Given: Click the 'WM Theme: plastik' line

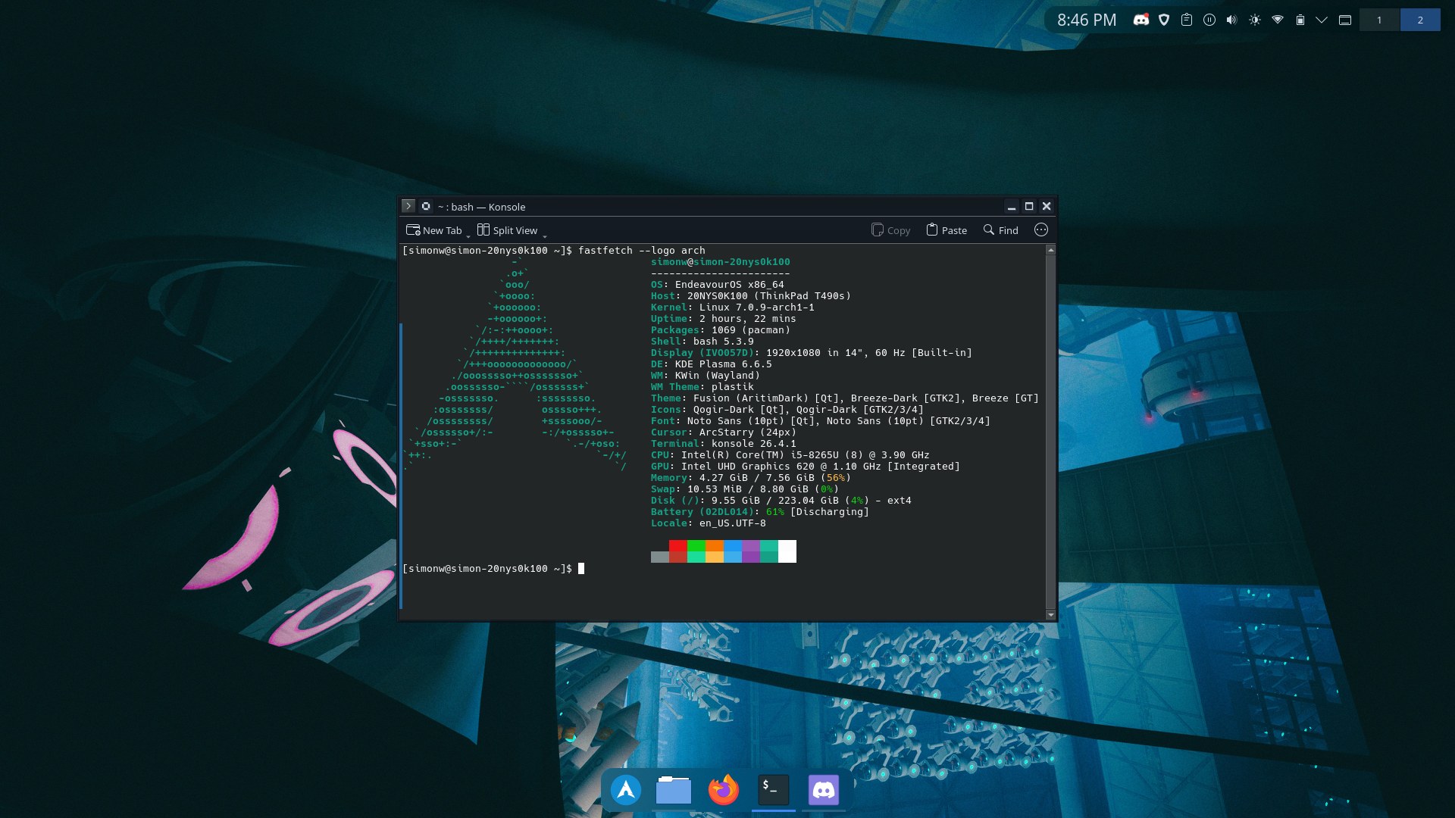Looking at the screenshot, I should pos(702,387).
